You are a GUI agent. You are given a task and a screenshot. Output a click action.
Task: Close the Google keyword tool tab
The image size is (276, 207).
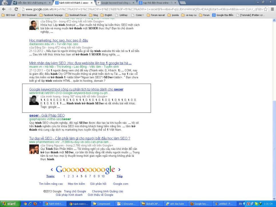pos(133,3)
